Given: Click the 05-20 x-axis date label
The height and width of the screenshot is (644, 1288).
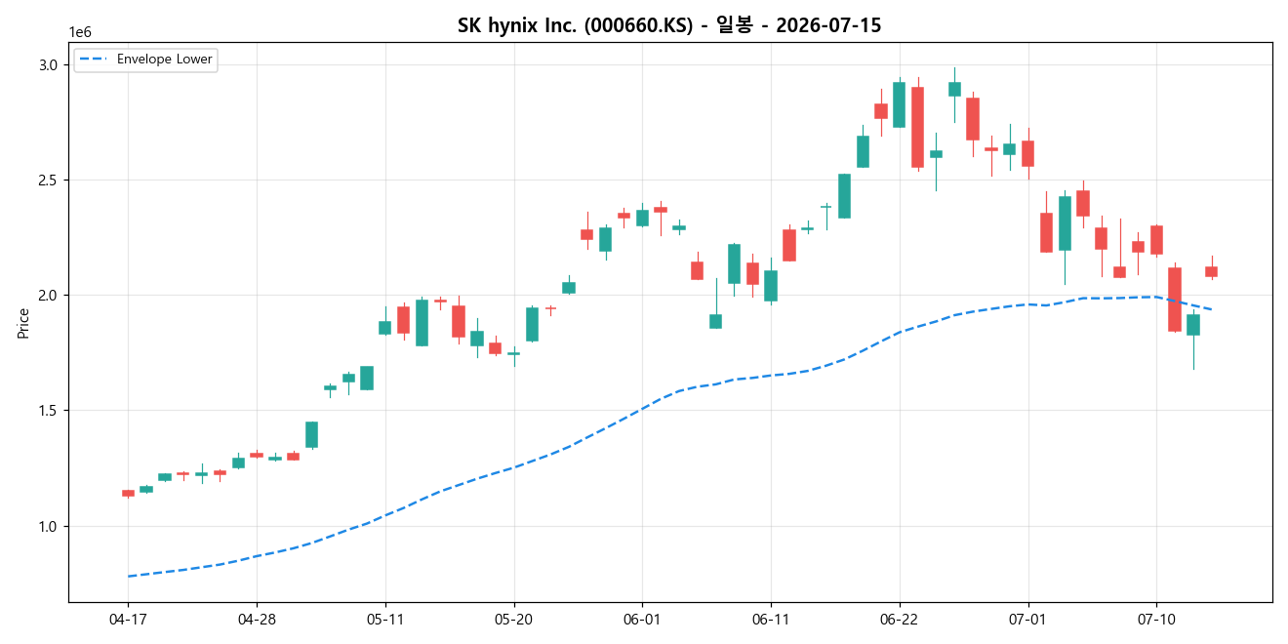Looking at the screenshot, I should coord(514,619).
